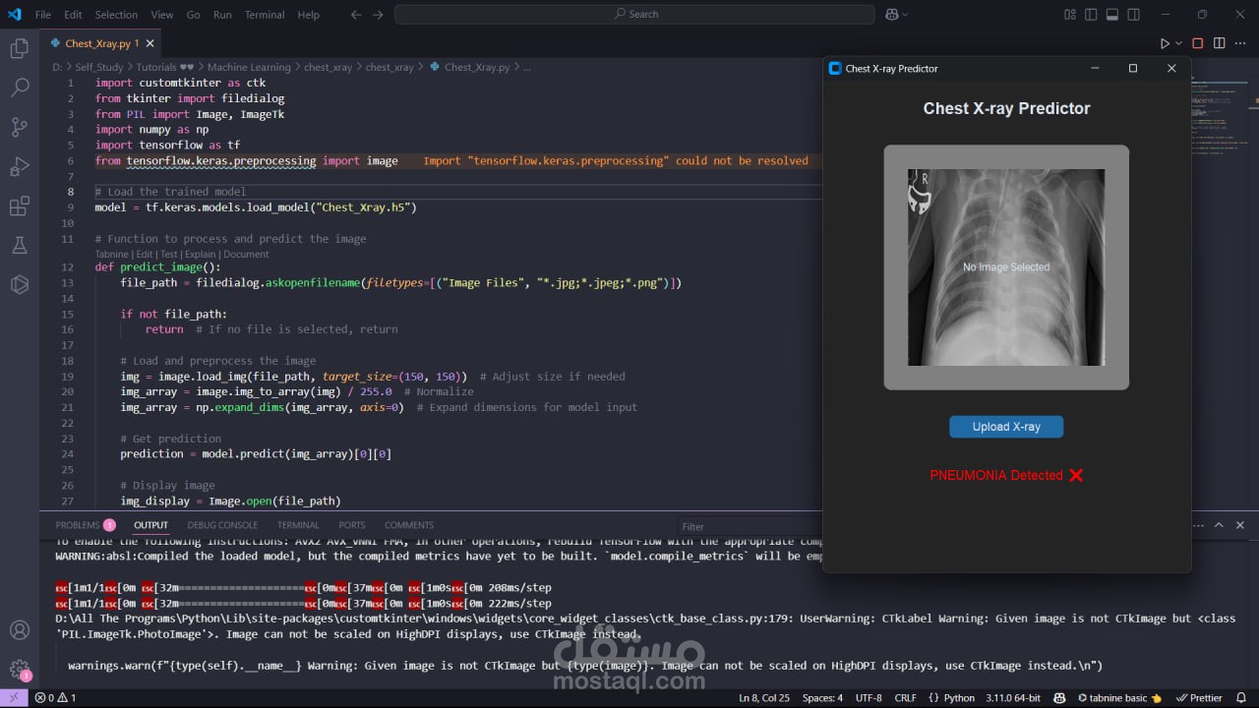Switch to the DEBUG CONSOLE tab

coord(222,525)
